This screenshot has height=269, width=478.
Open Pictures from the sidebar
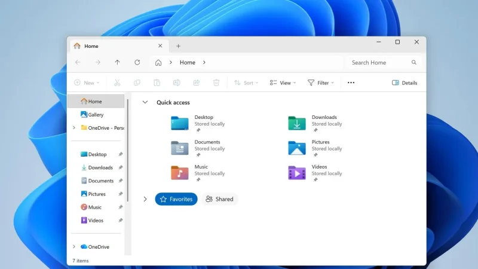pos(93,194)
